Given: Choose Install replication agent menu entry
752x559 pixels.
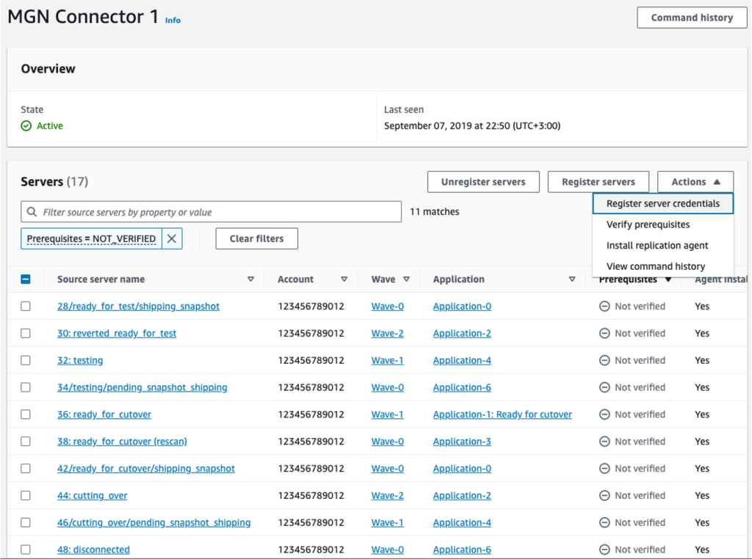Looking at the screenshot, I should (x=656, y=245).
